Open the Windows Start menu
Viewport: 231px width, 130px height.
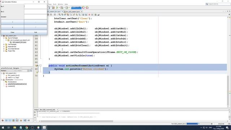[3, 127]
